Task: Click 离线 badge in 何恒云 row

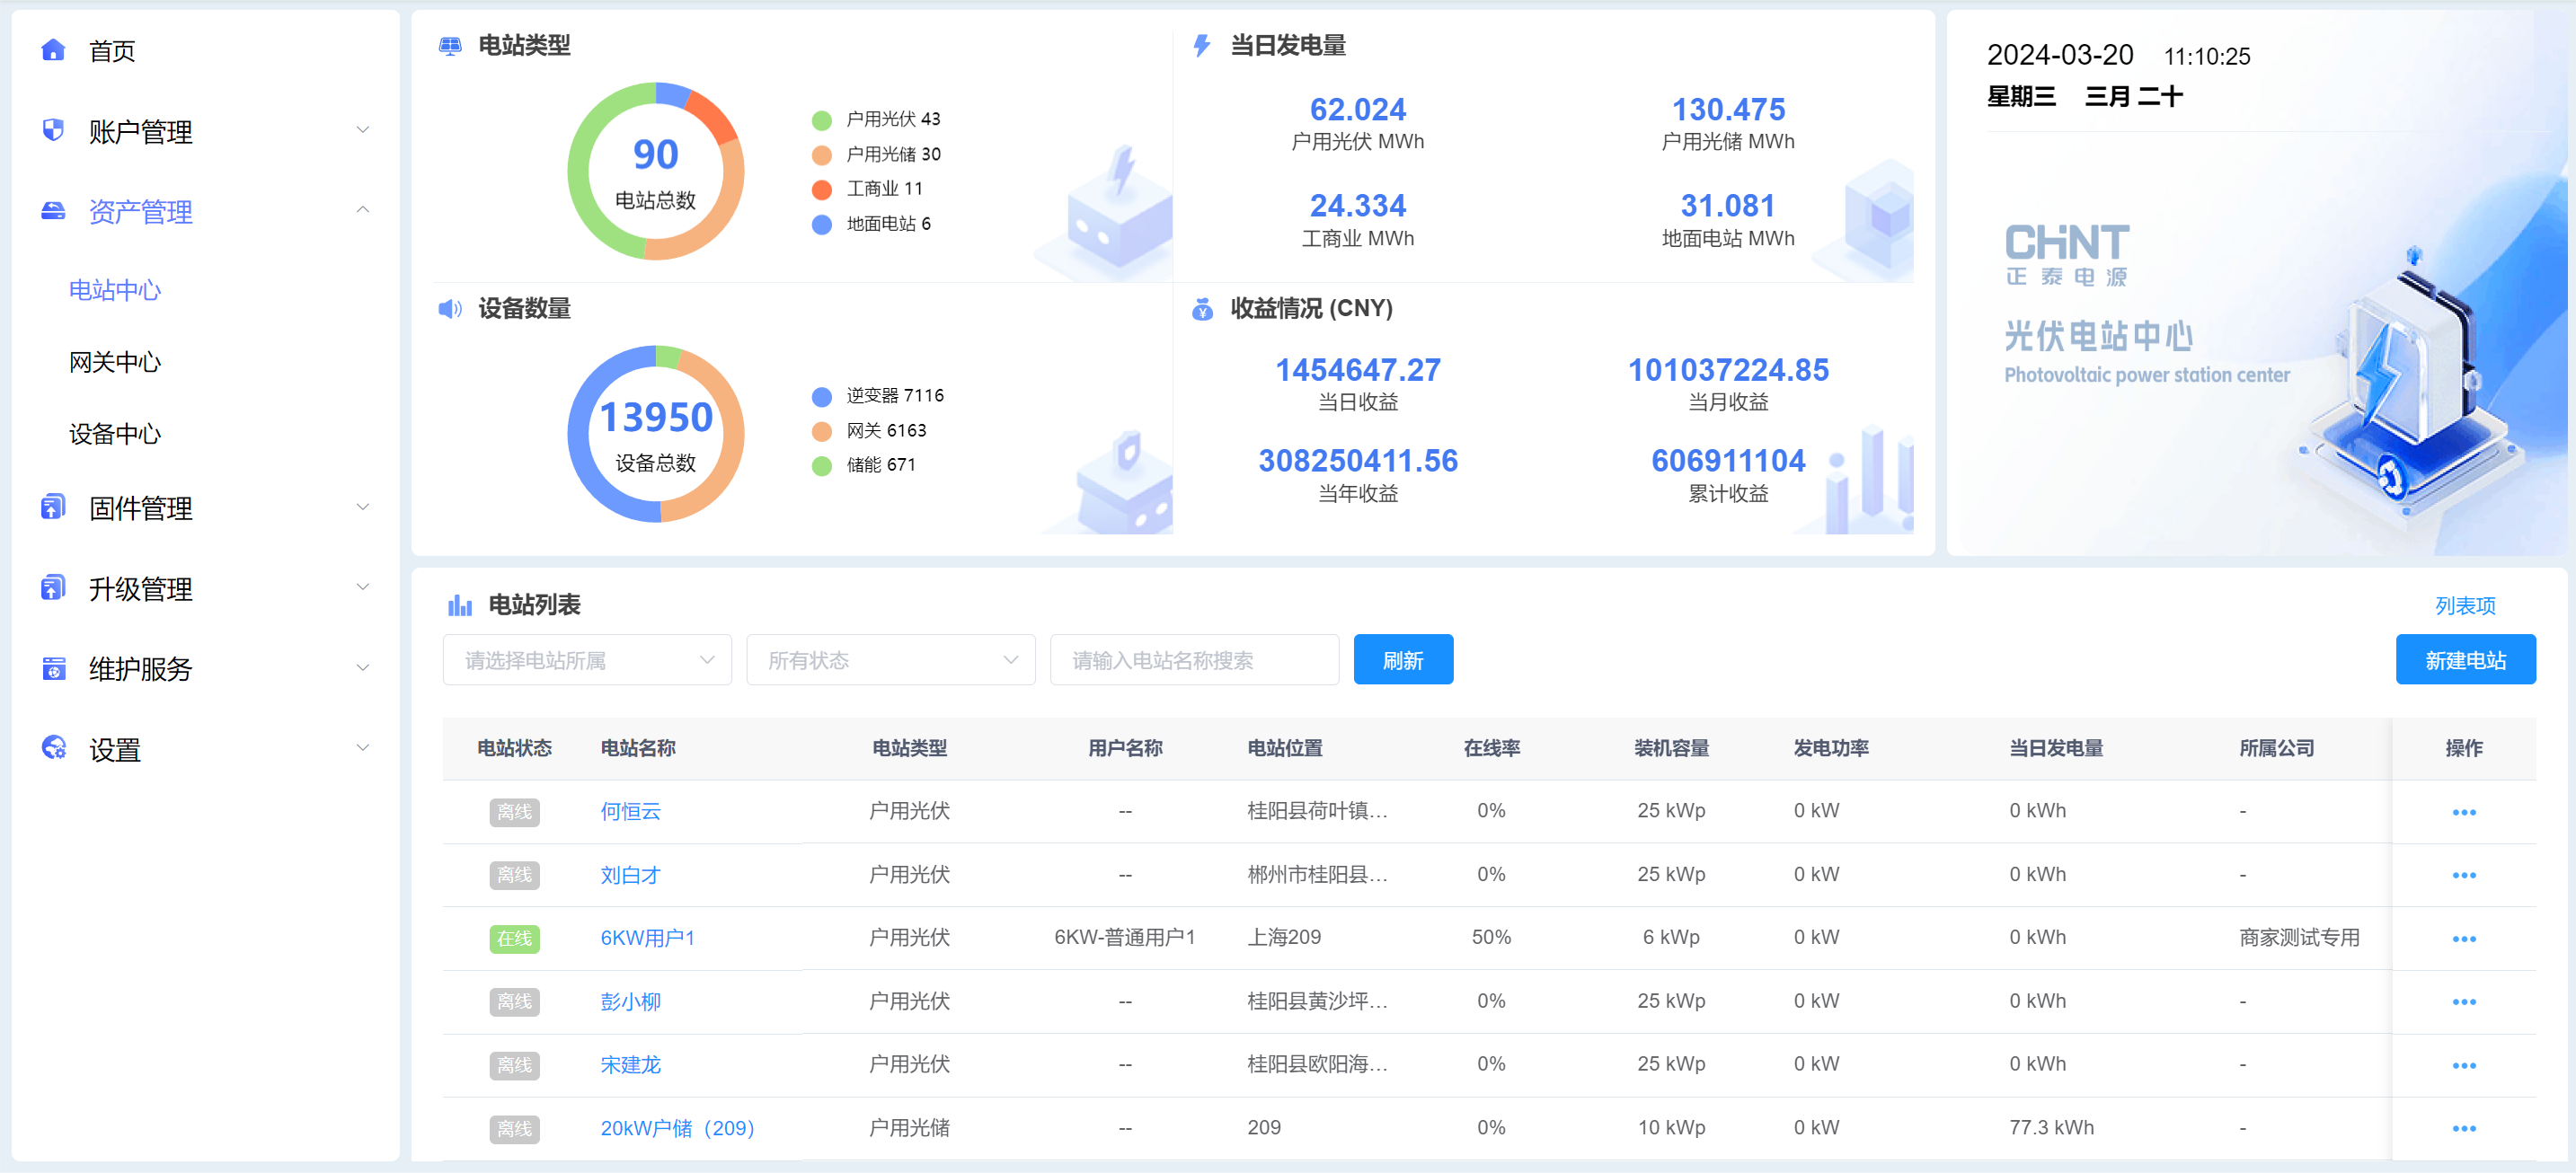Action: click(514, 812)
